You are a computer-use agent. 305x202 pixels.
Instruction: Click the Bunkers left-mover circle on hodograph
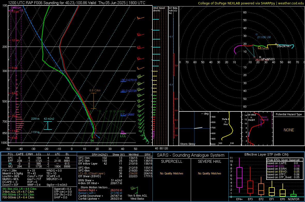click(x=257, y=34)
